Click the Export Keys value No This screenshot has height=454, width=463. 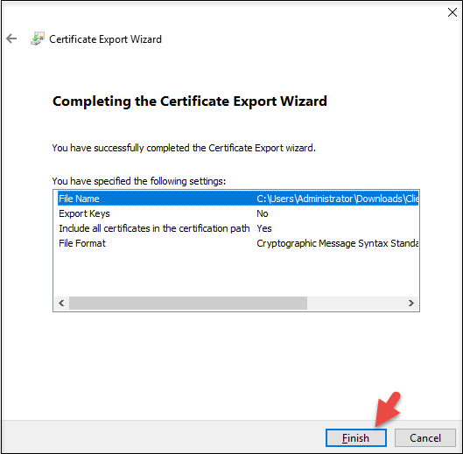tap(263, 213)
